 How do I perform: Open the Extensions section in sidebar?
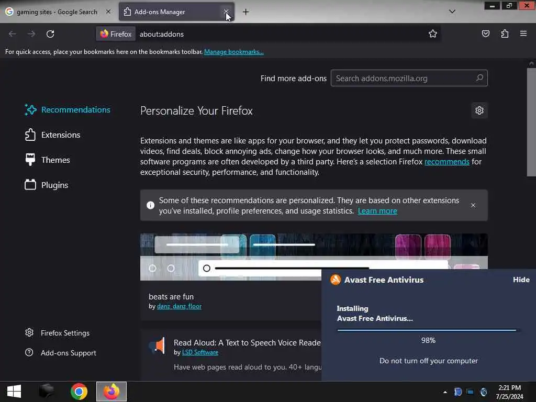point(52,135)
